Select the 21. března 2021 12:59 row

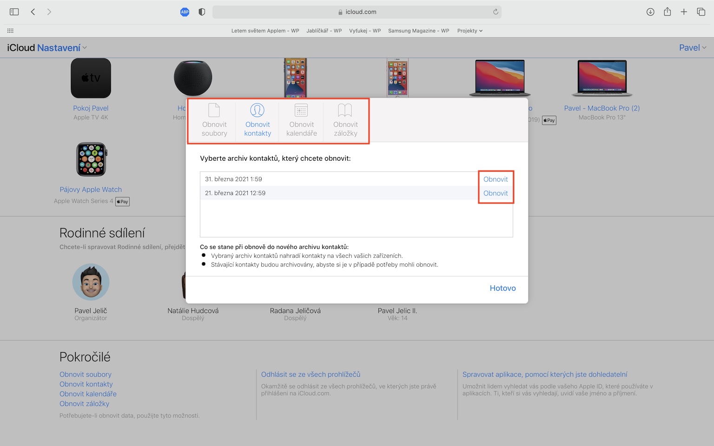pyautogui.click(x=356, y=193)
